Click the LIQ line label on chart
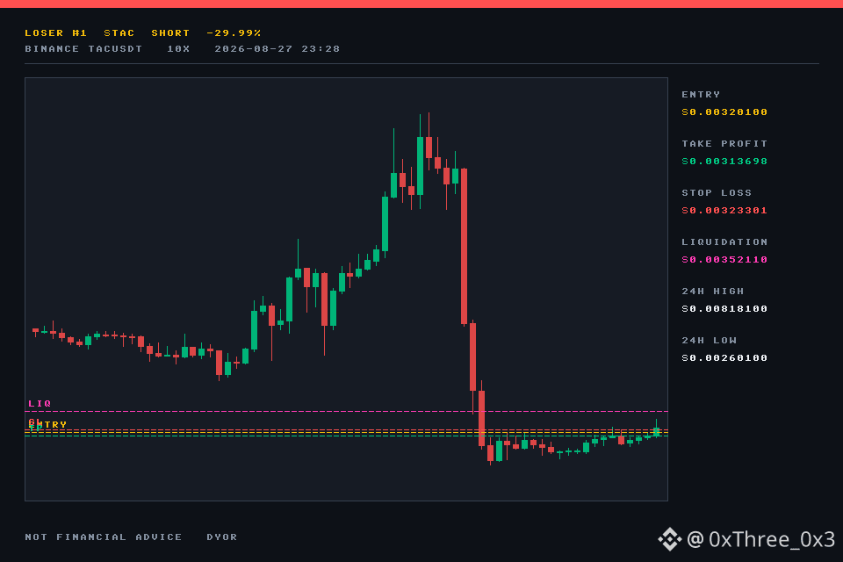843x562 pixels. pos(40,403)
